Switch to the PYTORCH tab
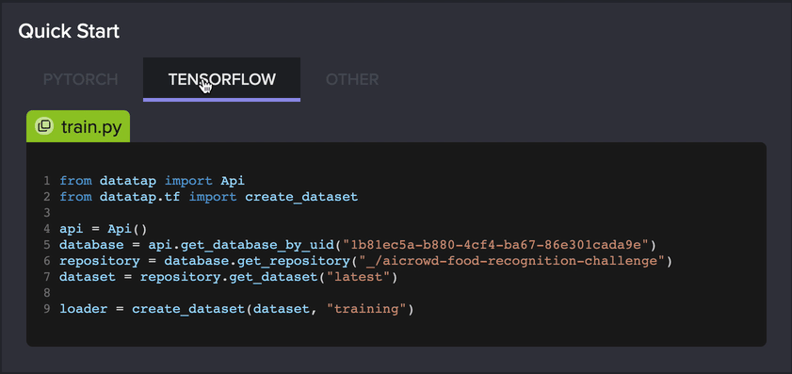Image resolution: width=792 pixels, height=374 pixels. pos(80,79)
